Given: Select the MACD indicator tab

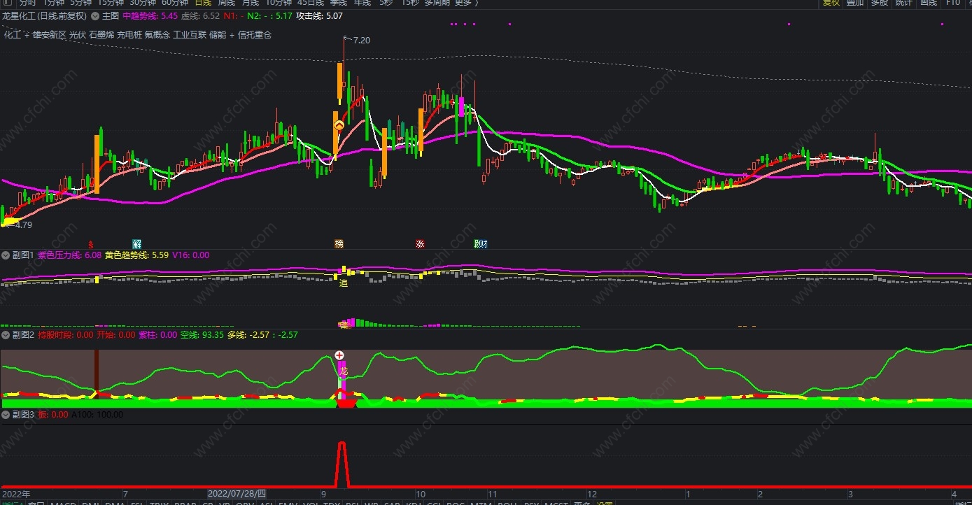Looking at the screenshot, I should point(64,503).
